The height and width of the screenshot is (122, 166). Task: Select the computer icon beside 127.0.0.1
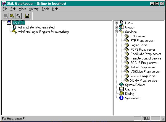tap(9, 23)
